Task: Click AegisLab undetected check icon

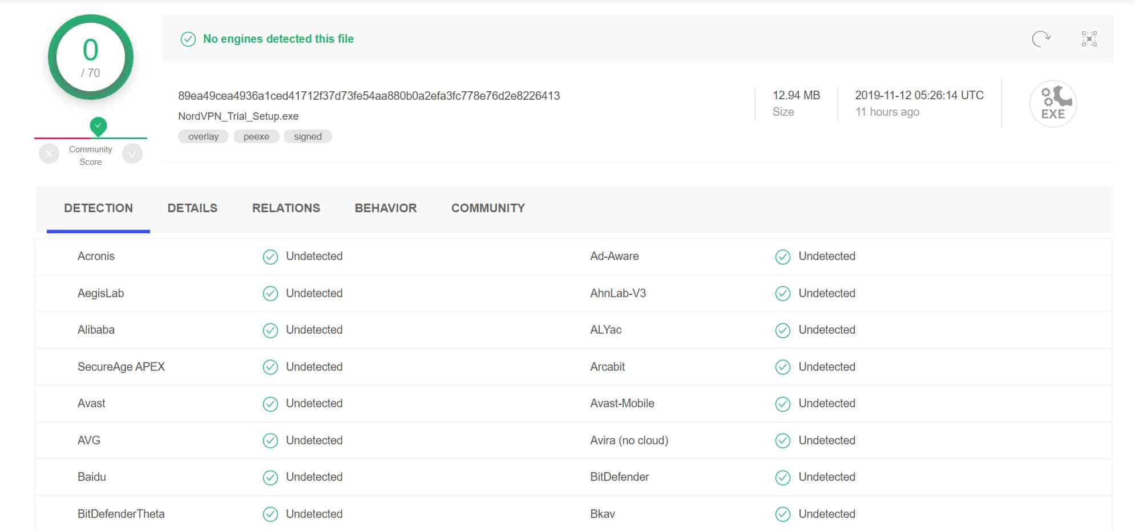Action: [x=270, y=293]
